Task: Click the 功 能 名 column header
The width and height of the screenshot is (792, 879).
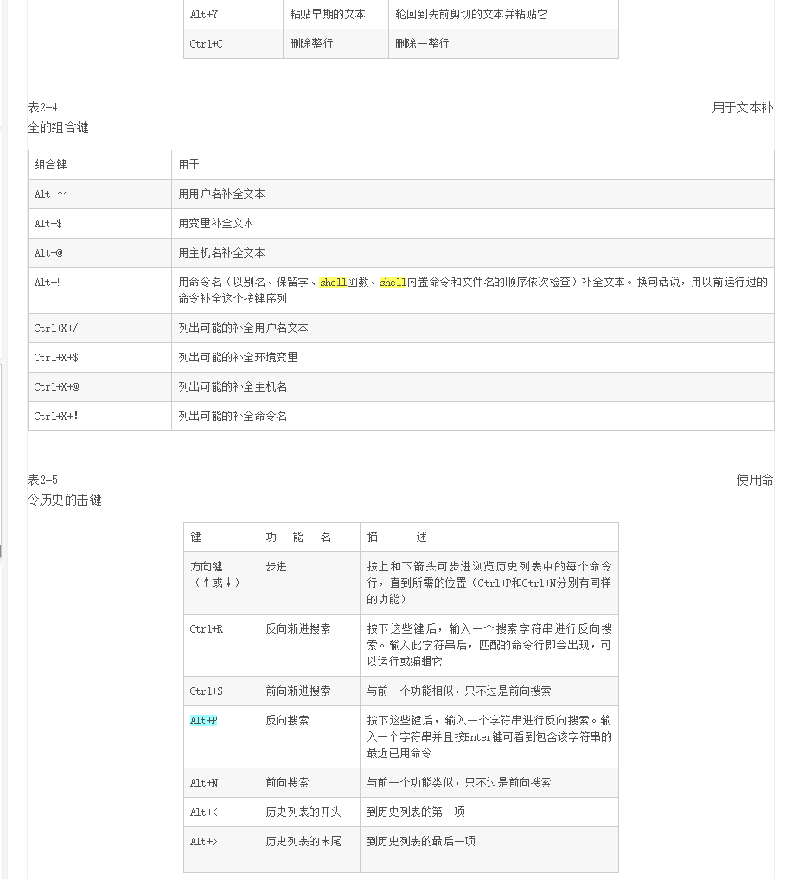Action: [x=310, y=537]
